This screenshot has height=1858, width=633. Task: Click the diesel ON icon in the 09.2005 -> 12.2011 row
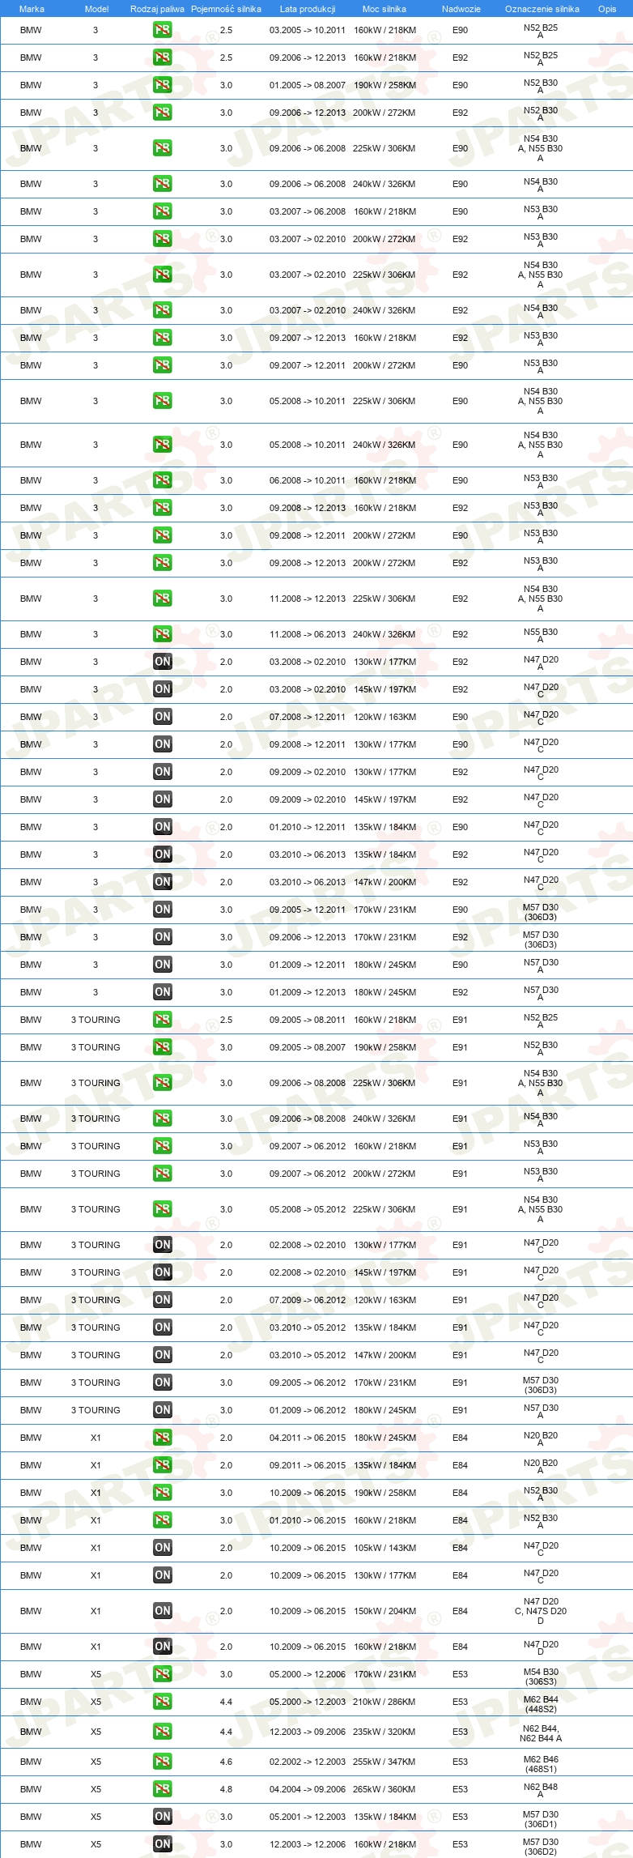pyautogui.click(x=162, y=910)
